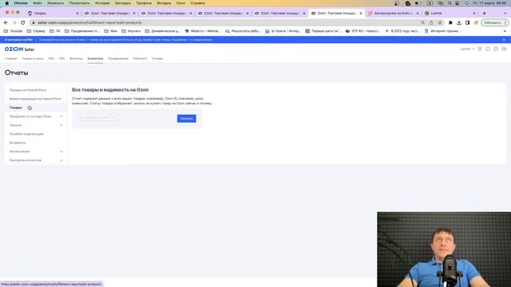Close the Сводка browser tab
Viewport: 511px width, 287px height.
77,14
